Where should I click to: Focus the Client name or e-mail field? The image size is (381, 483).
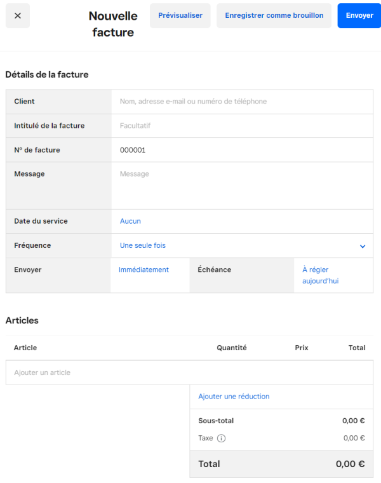pyautogui.click(x=241, y=102)
